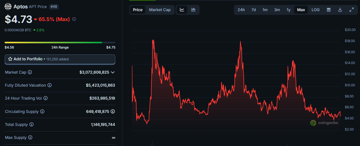Show Fully Diluted Valuation info icon
The width and height of the screenshot is (360, 146).
click(x=49, y=85)
